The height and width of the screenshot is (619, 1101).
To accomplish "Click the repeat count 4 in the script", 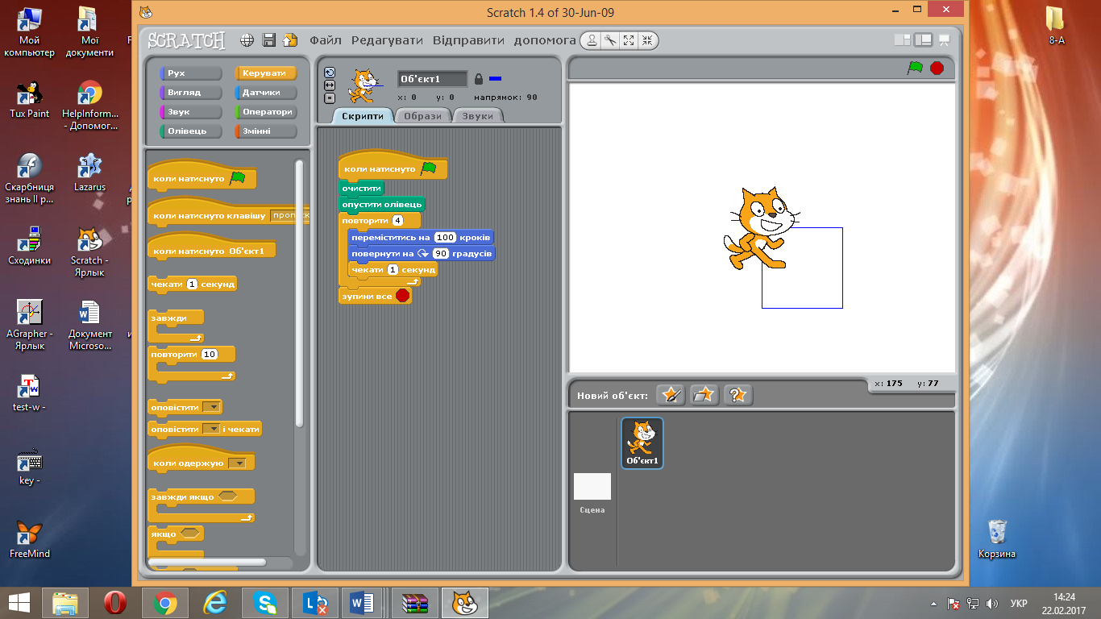I will pos(397,221).
